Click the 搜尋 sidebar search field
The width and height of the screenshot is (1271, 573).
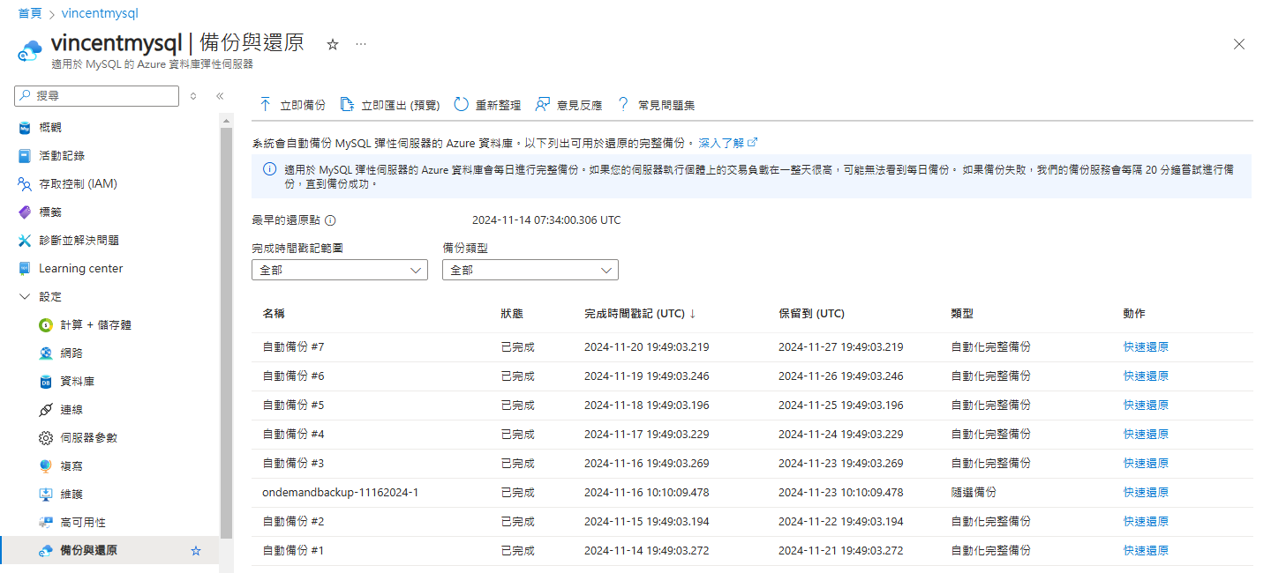point(96,95)
